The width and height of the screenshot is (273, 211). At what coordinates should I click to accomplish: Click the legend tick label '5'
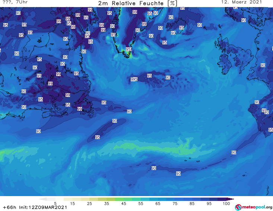[55, 204]
